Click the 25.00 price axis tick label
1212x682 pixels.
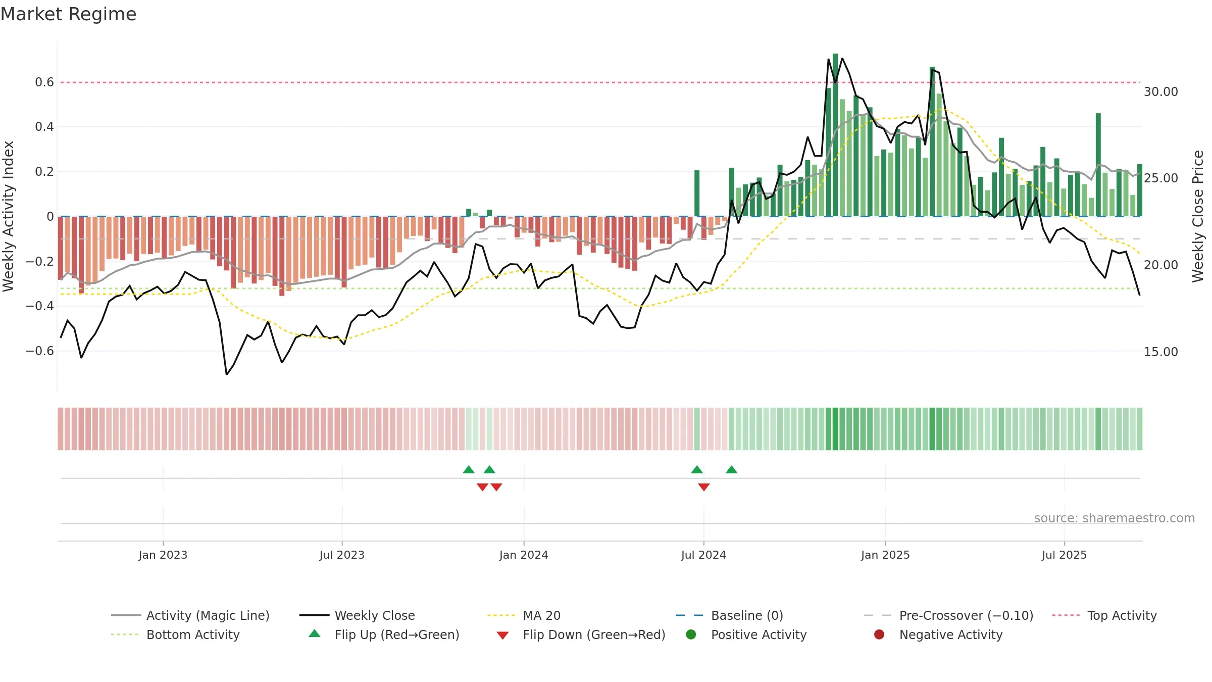pos(1161,178)
